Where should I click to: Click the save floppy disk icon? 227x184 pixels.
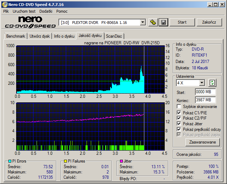163,22
